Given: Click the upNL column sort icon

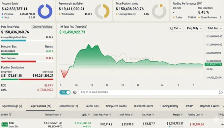Looking at the screenshot, I should pyautogui.click(x=89, y=115).
